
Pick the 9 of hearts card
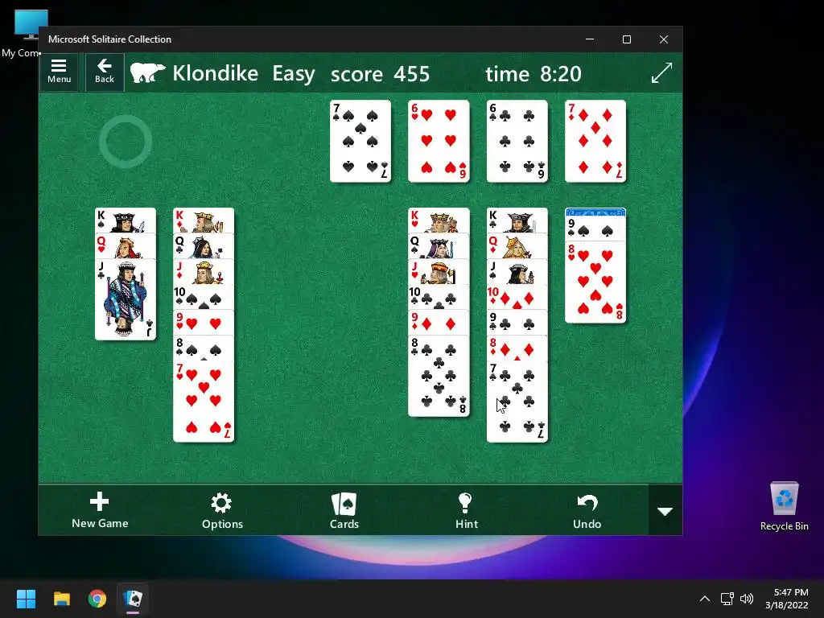[x=204, y=323]
